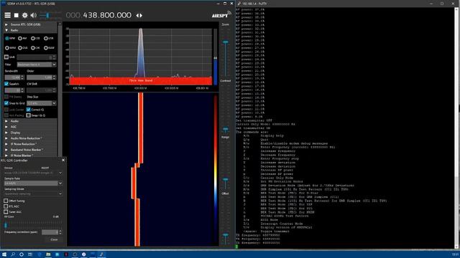This screenshot has width=460, height=258.
Task: Open Task View from the taskbar
Action: (30, 254)
